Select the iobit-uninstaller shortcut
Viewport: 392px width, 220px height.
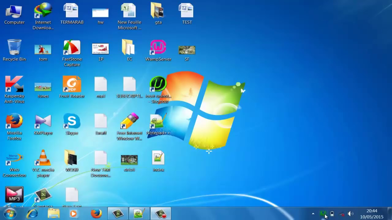[x=158, y=90]
